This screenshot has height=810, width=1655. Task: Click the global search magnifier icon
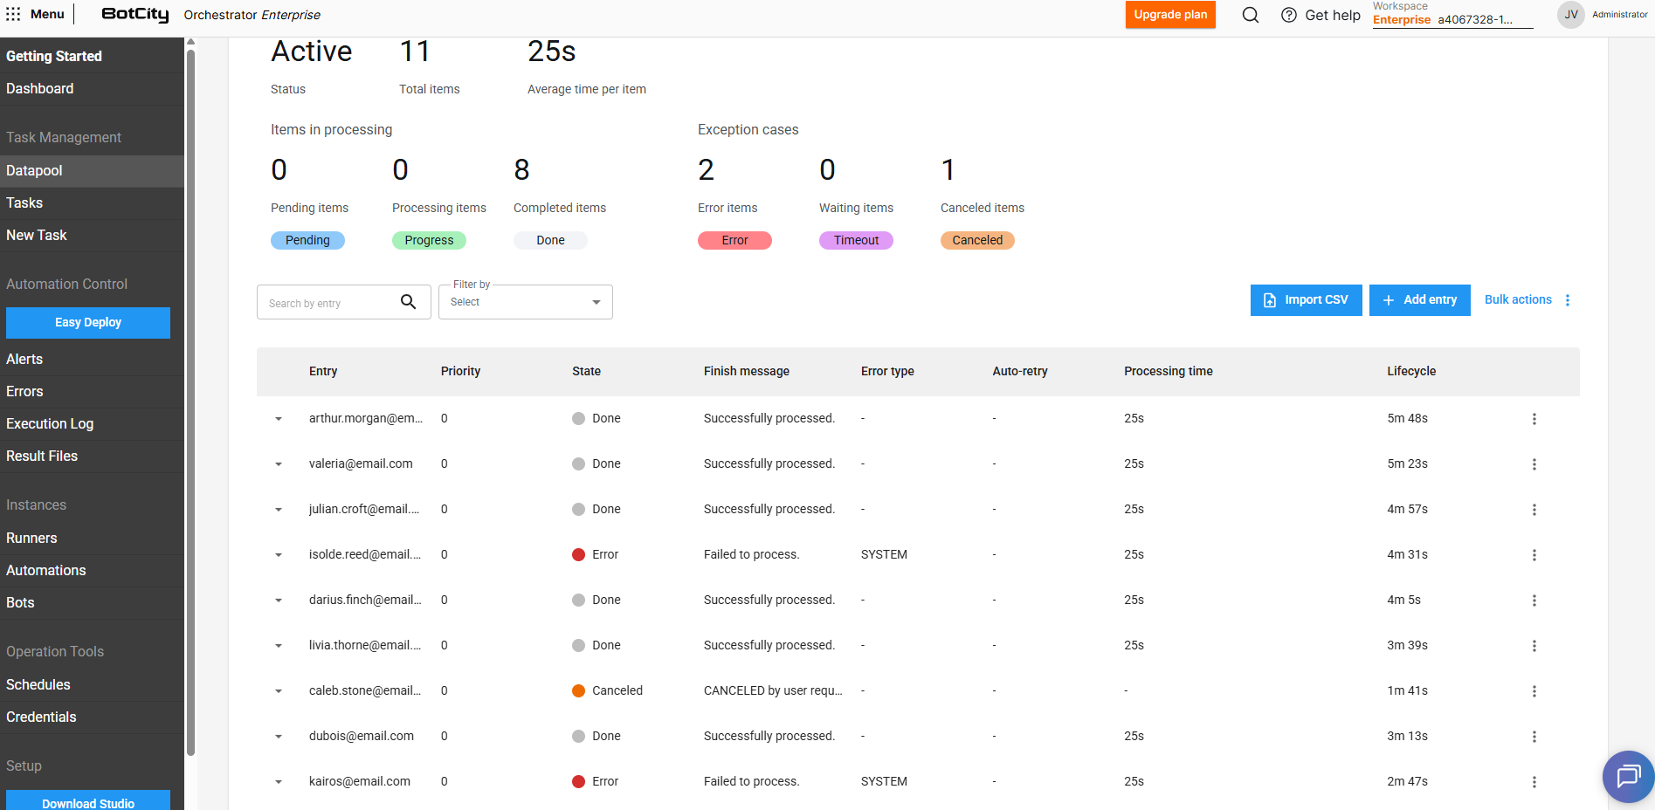[1250, 15]
